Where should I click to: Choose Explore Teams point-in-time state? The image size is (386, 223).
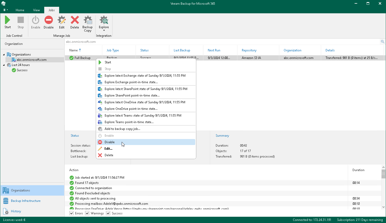tap(146, 122)
